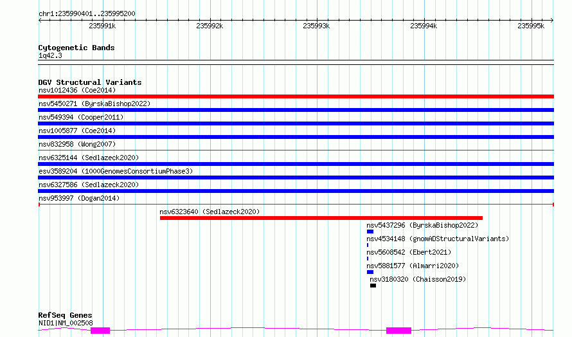The image size is (572, 337).
Task: Open variant nsv5450271 (ByrskaBishop2022) label
Action: pyautogui.click(x=94, y=104)
